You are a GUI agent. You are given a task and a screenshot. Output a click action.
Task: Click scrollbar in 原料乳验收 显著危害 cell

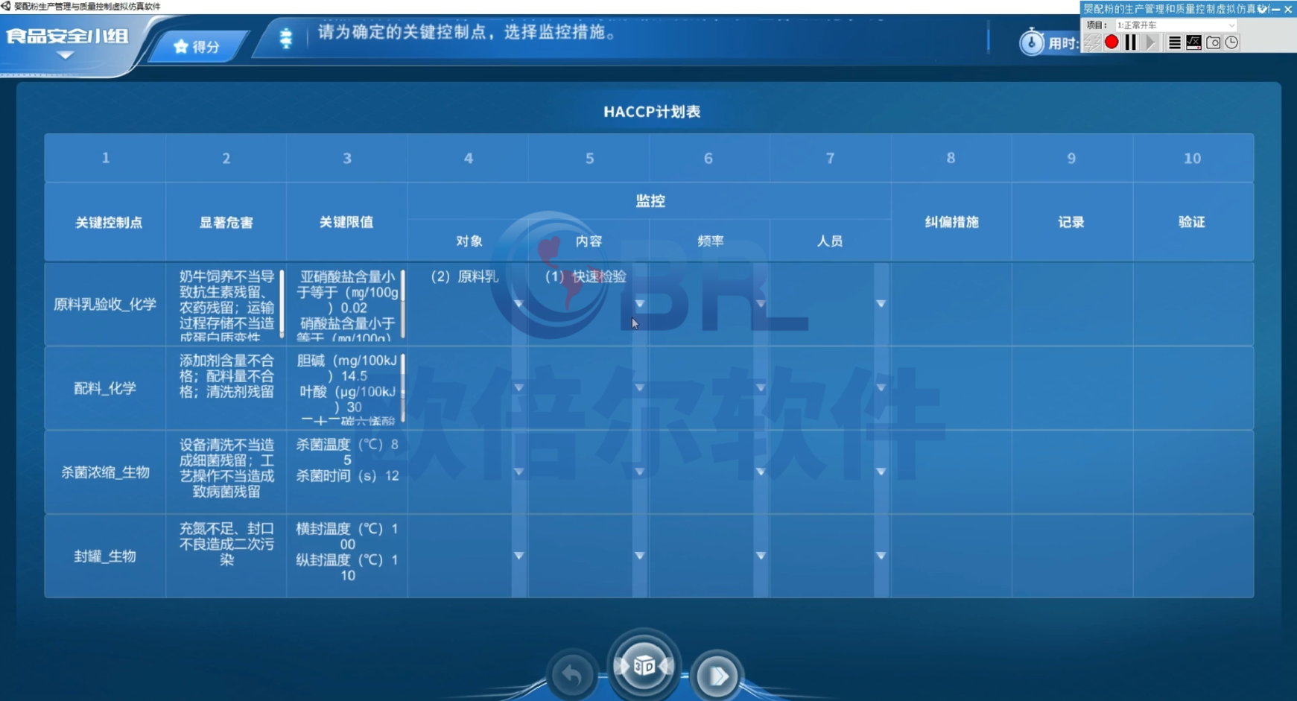(x=282, y=303)
